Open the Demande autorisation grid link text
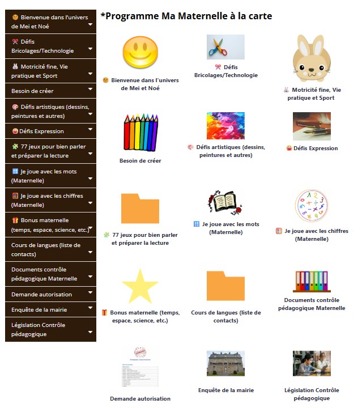Viewport: 362px width, 408px height. [x=140, y=398]
